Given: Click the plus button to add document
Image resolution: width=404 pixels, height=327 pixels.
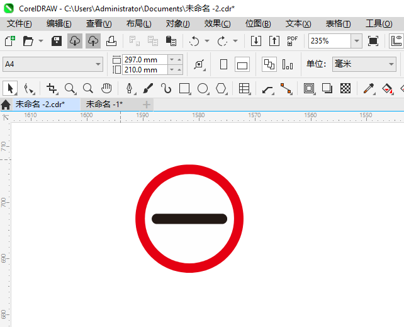Looking at the screenshot, I should pos(147,105).
